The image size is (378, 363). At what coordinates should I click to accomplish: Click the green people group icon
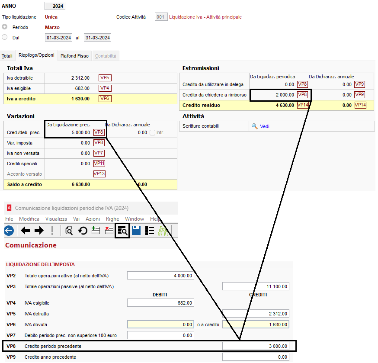pos(163,231)
